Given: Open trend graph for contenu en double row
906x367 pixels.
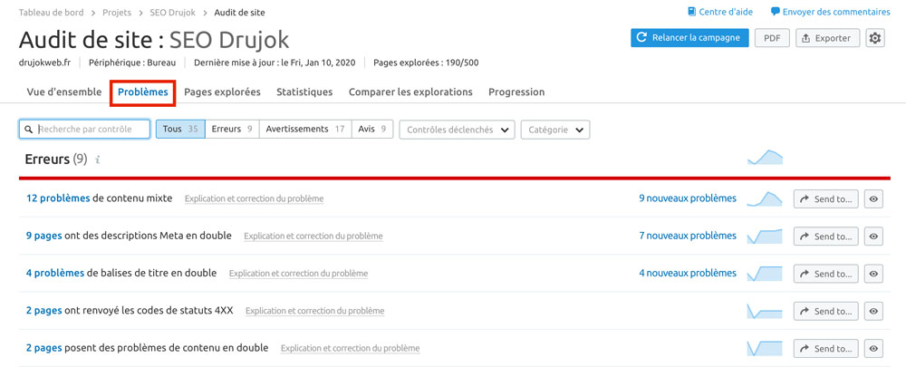Looking at the screenshot, I should click(765, 349).
